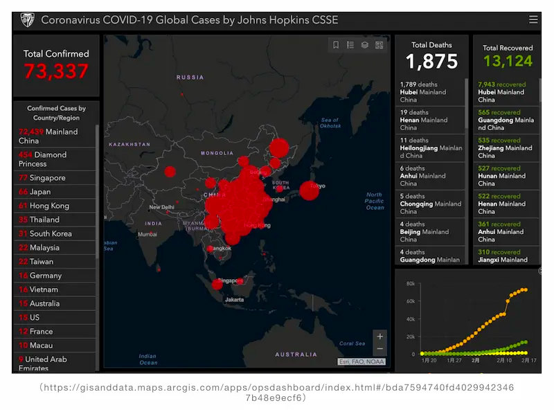The width and height of the screenshot is (554, 410).
Task: Click the dashboard title in the header
Action: (189, 20)
